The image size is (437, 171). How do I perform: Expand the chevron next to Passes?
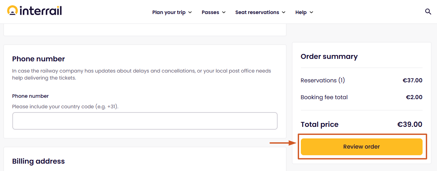click(x=223, y=12)
